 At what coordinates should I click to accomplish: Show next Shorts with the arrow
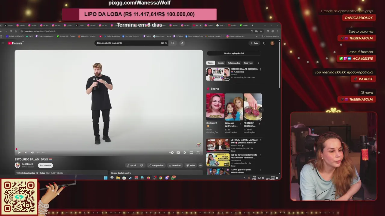tap(261, 110)
